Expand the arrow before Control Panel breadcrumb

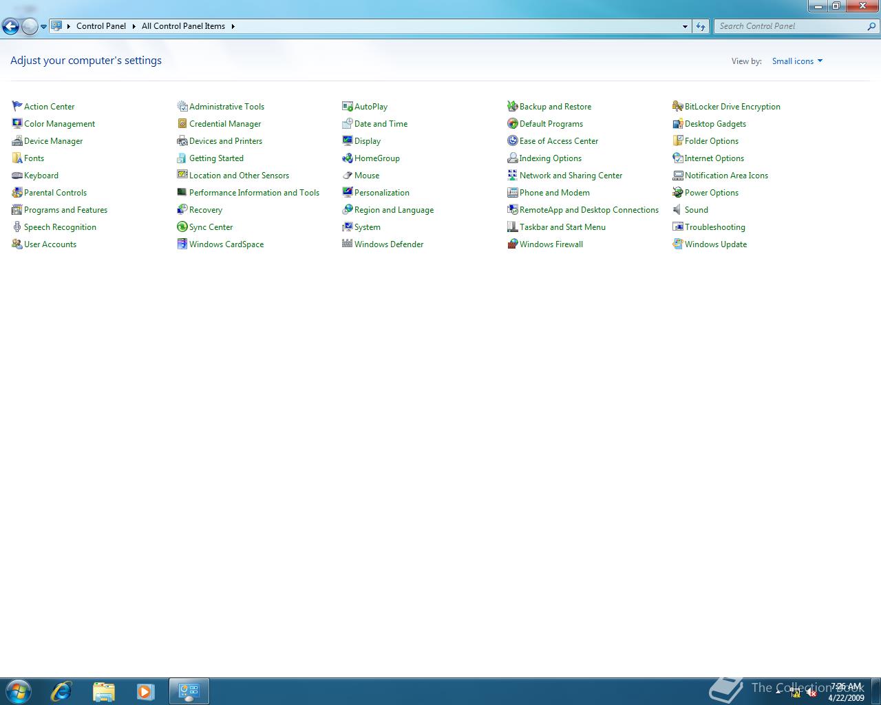coord(68,26)
